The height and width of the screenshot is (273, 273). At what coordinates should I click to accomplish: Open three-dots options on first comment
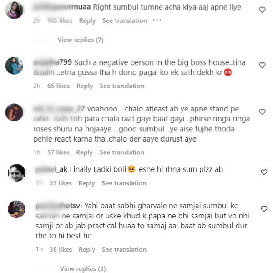click(x=157, y=20)
